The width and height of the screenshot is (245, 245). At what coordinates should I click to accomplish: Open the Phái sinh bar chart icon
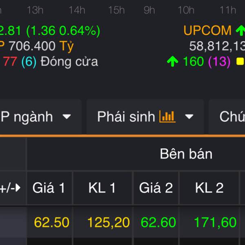click(167, 116)
